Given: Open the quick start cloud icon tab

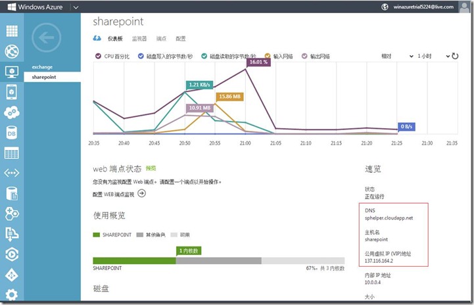Looking at the screenshot, I should click(97, 38).
